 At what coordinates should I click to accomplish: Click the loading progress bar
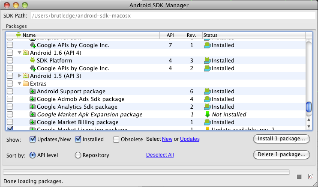(146, 172)
